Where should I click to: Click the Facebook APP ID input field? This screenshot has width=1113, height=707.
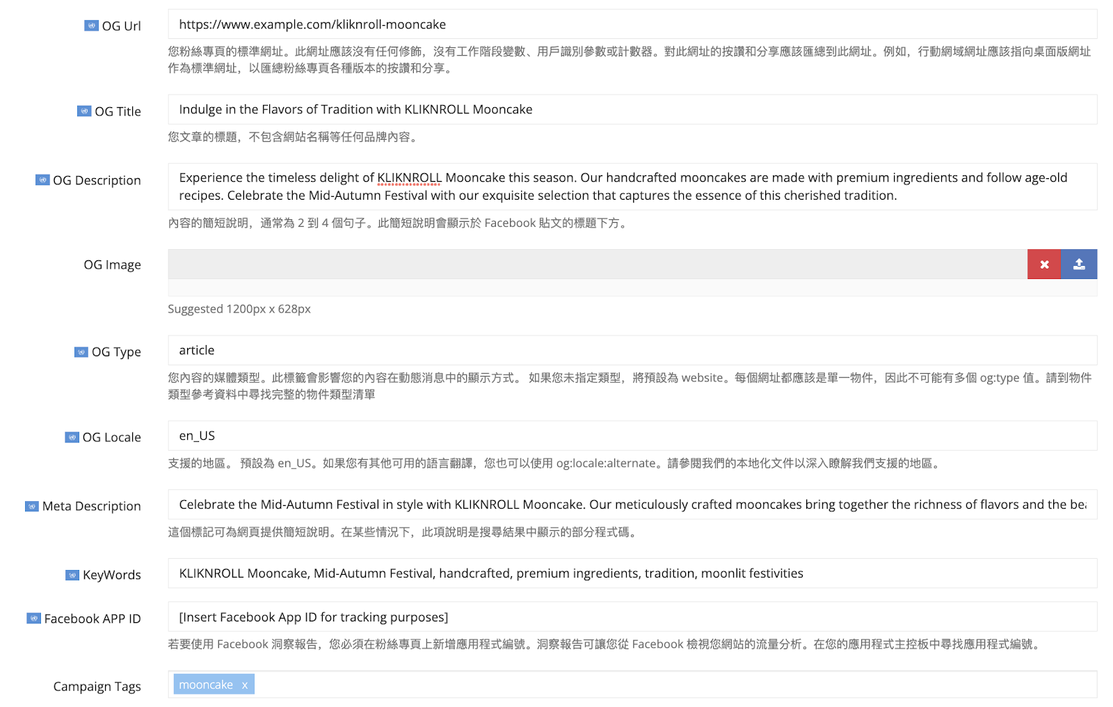(x=632, y=617)
